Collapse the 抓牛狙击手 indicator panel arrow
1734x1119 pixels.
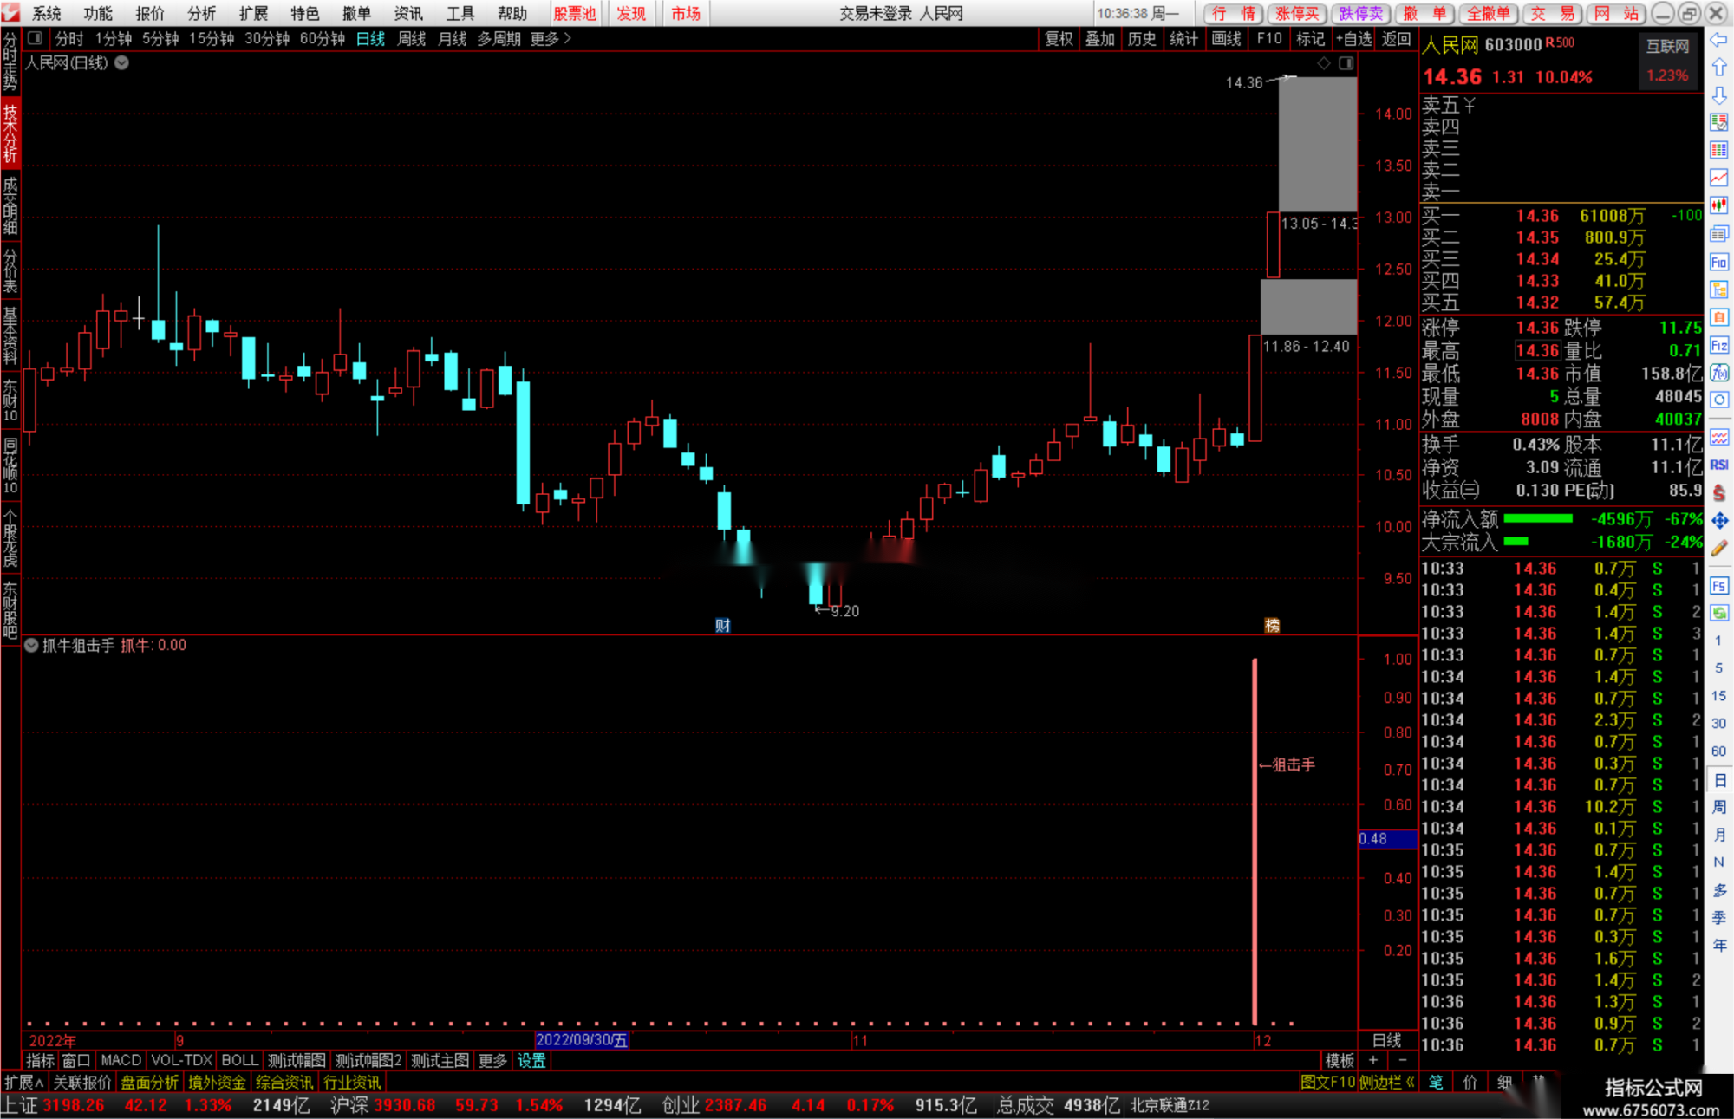[x=31, y=645]
